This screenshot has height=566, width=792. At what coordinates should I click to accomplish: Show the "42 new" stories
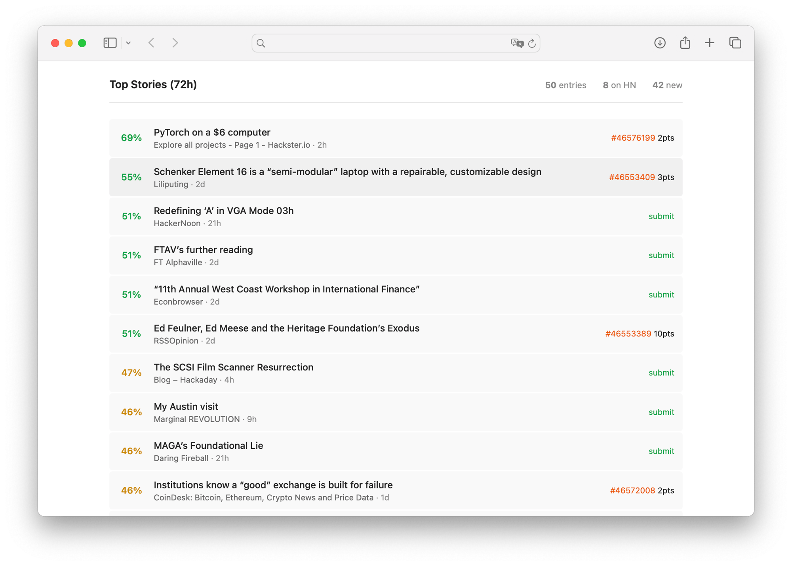pyautogui.click(x=667, y=85)
